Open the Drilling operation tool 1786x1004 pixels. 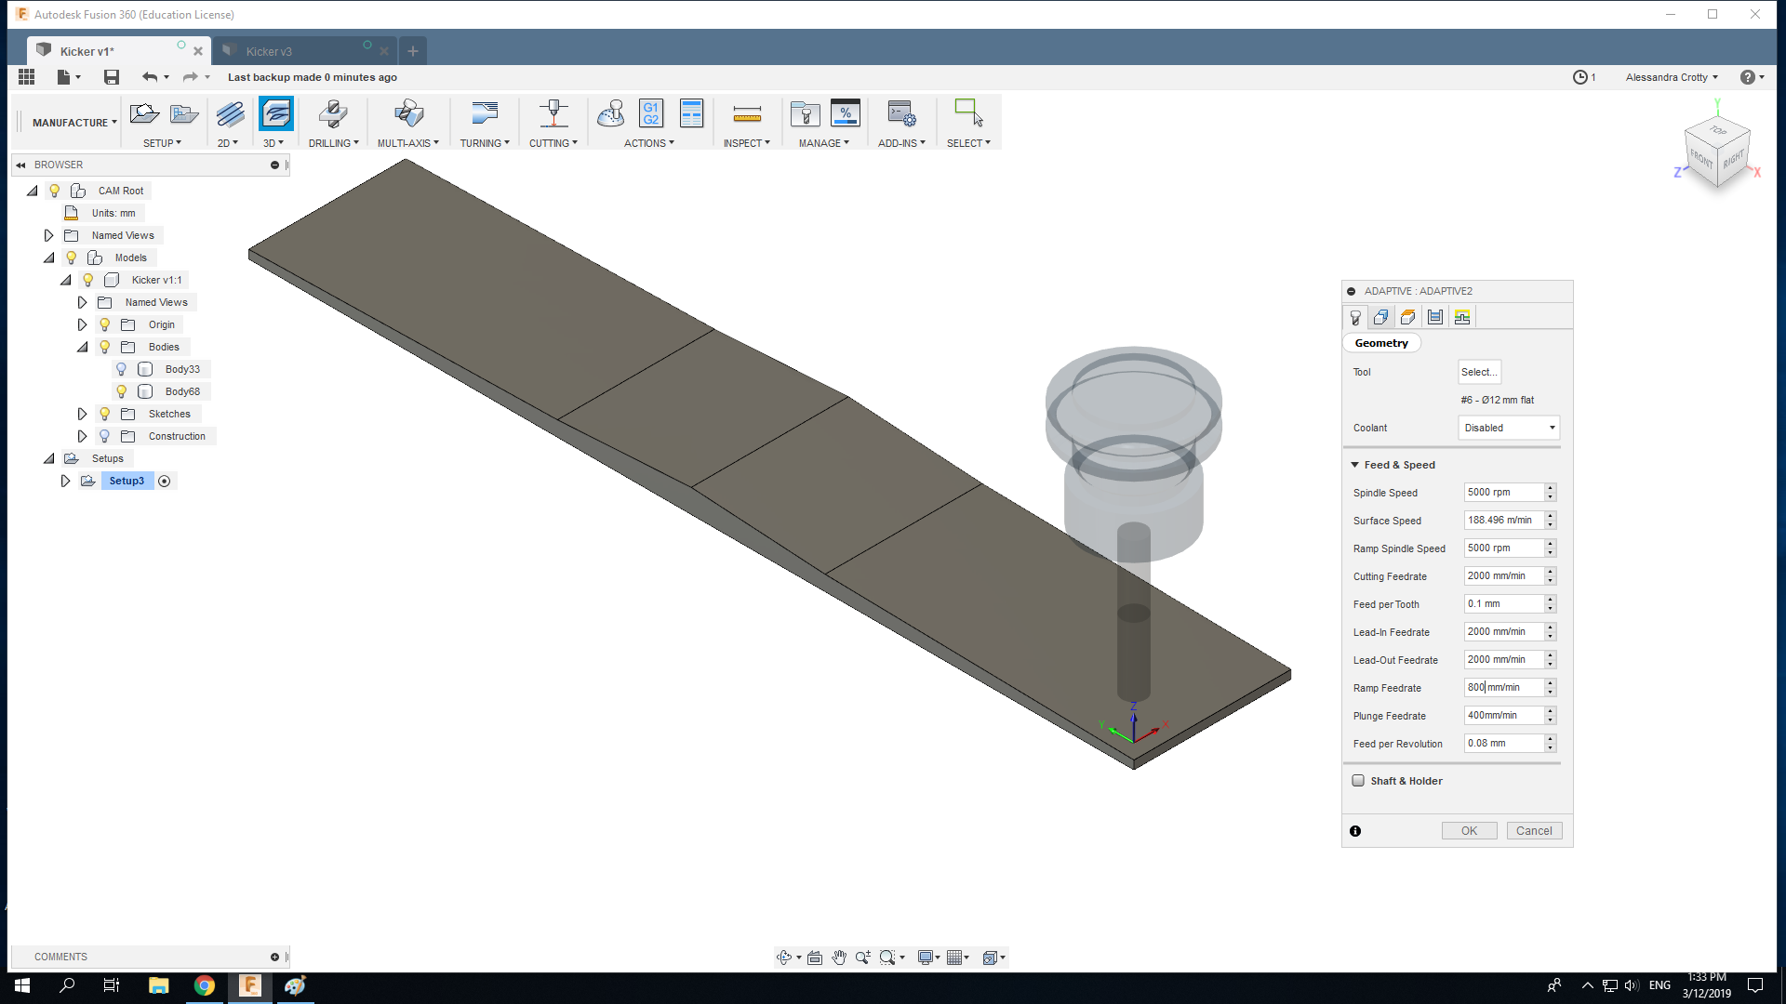[x=332, y=114]
